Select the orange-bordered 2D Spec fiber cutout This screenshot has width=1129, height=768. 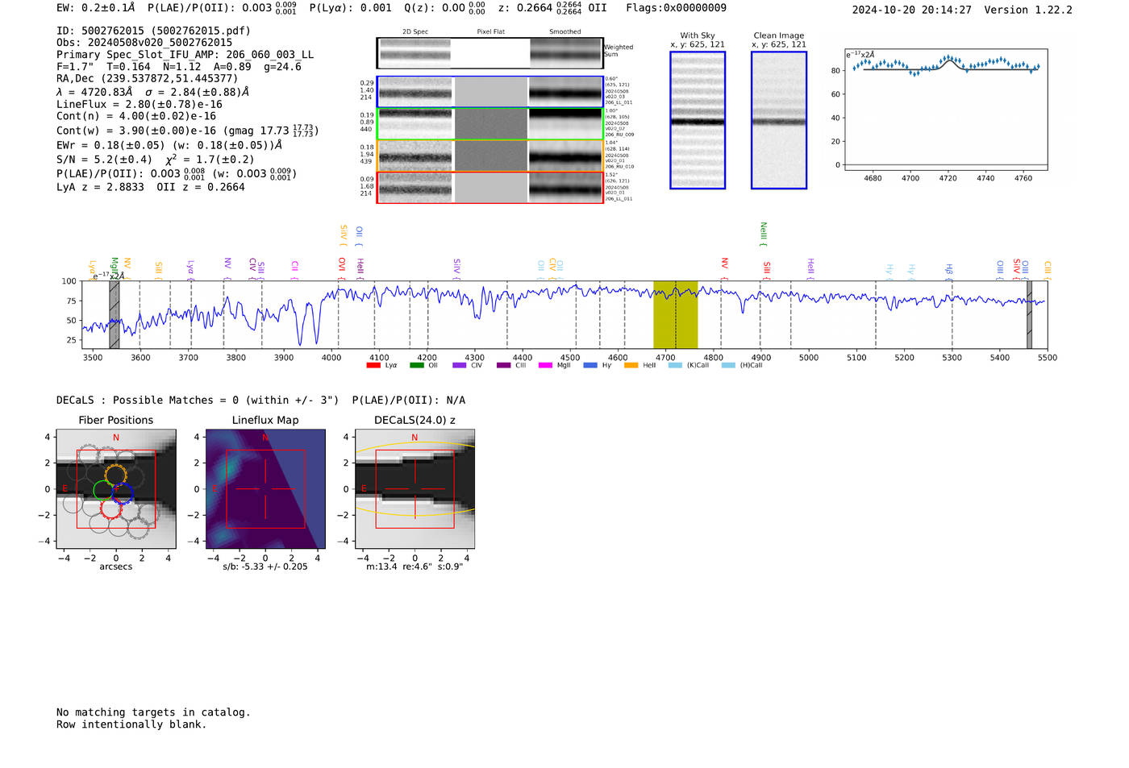415,156
